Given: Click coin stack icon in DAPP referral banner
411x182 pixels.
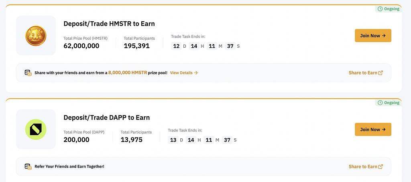Looking at the screenshot, I should coord(28,166).
